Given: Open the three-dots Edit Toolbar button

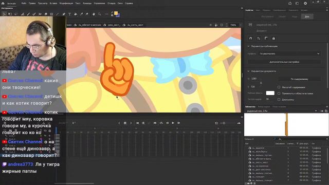Looking at the screenshot, I should (106, 14).
